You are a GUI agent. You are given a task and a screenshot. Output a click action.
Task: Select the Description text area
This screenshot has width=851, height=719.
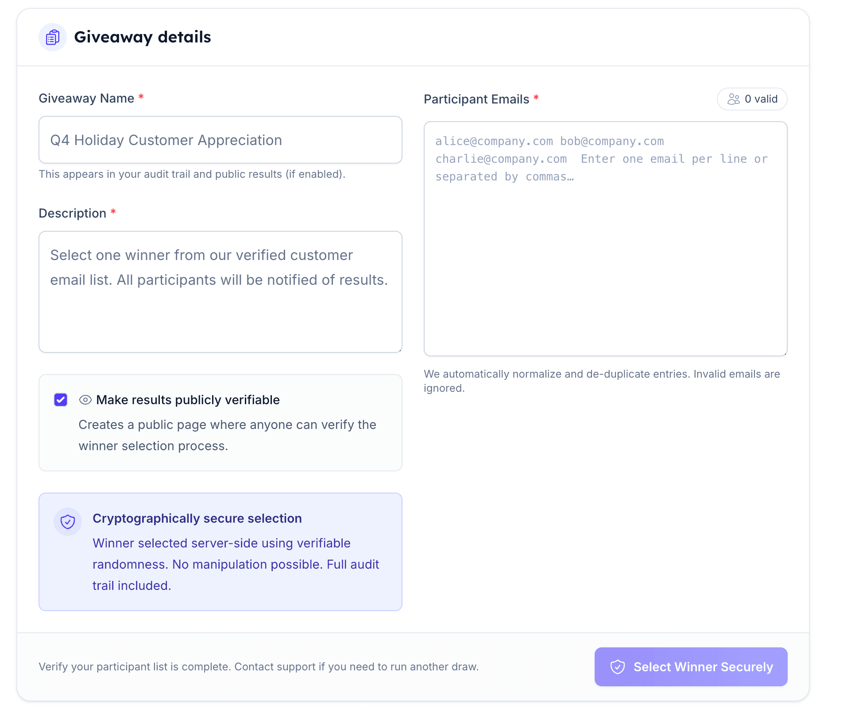(220, 292)
